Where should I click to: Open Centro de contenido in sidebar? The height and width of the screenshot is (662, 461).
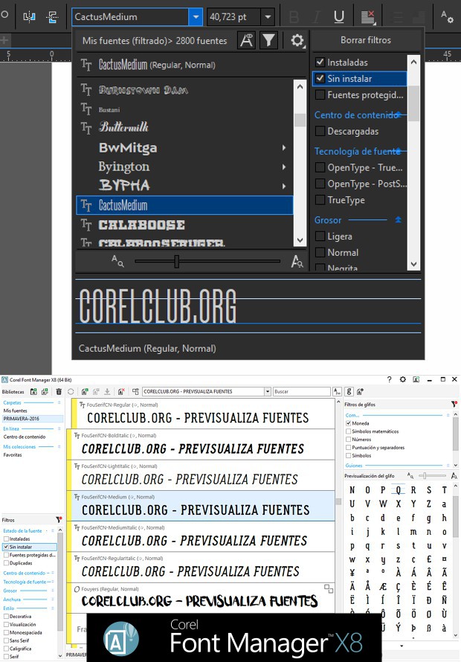[25, 437]
